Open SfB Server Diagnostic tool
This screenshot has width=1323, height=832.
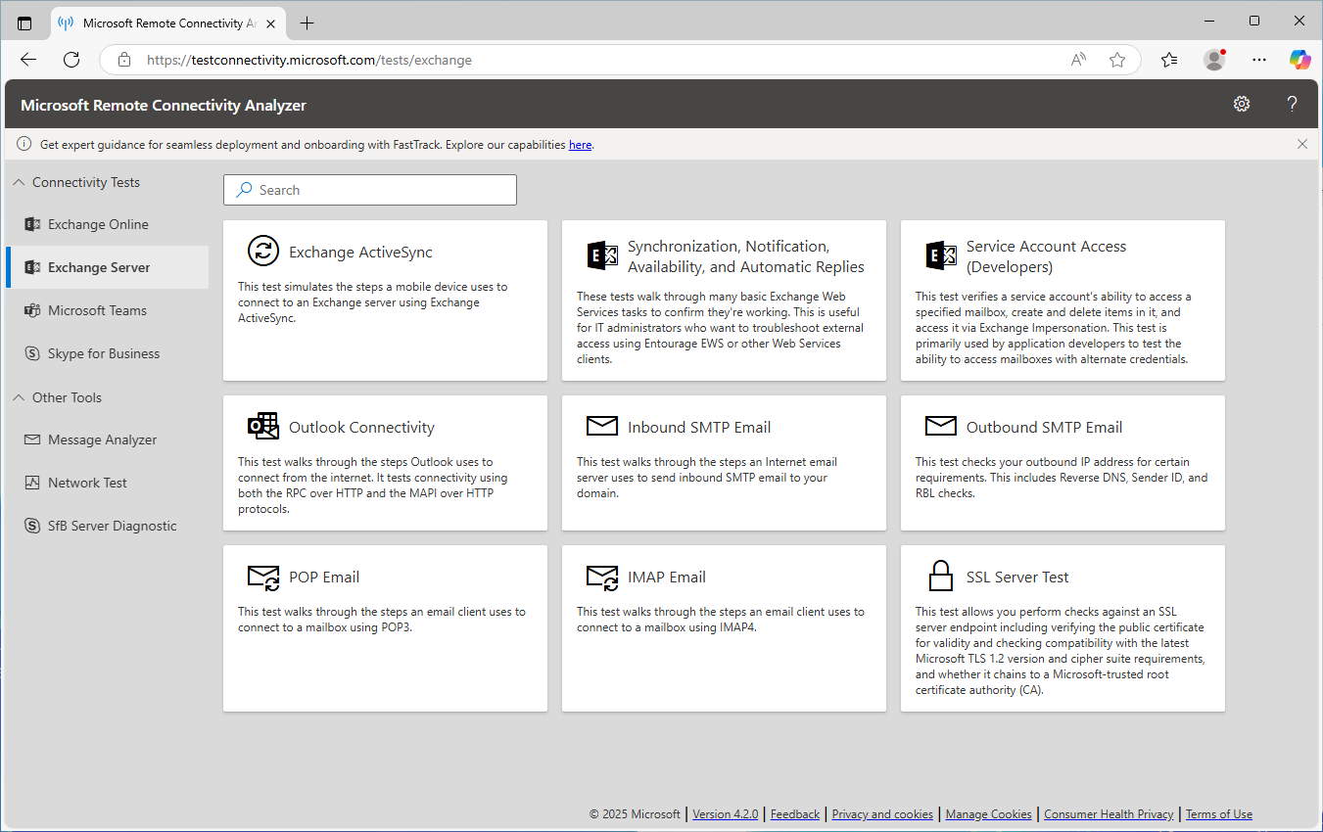point(107,526)
